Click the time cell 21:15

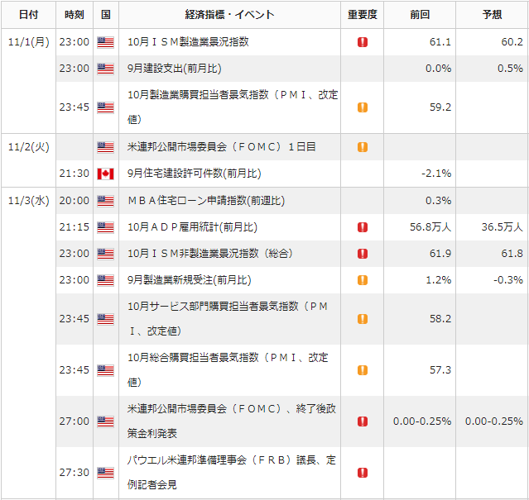click(75, 227)
